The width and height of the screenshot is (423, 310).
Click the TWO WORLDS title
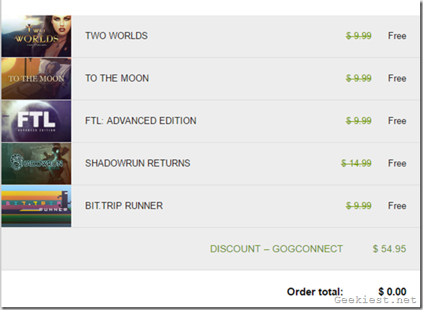pyautogui.click(x=116, y=36)
